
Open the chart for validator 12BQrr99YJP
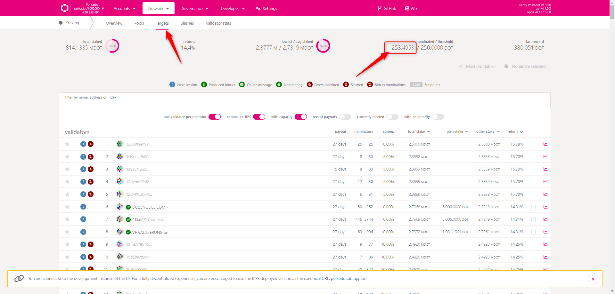545,144
